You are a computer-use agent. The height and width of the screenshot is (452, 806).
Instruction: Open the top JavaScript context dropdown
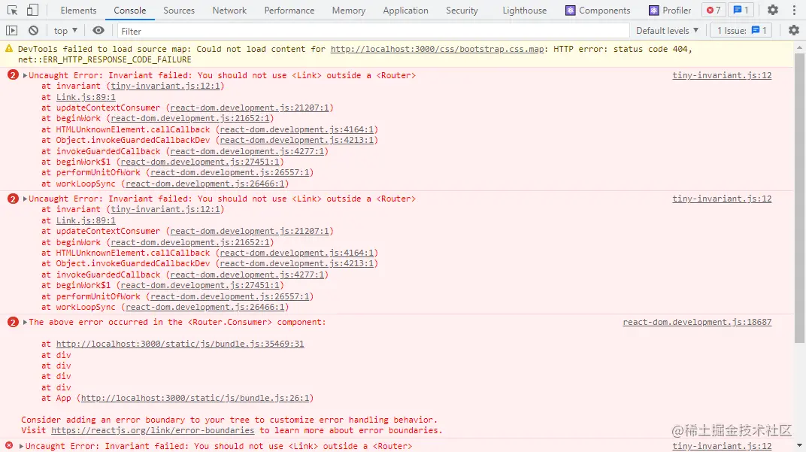[x=65, y=31]
